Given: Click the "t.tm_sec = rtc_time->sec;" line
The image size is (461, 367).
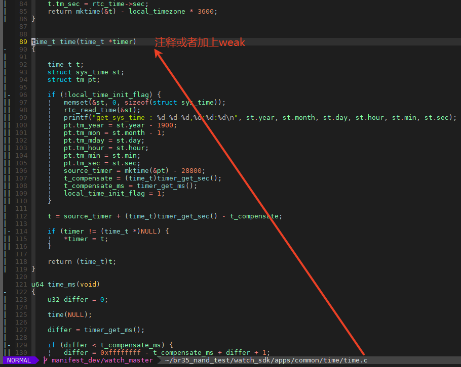Looking at the screenshot, I should 98,4.
